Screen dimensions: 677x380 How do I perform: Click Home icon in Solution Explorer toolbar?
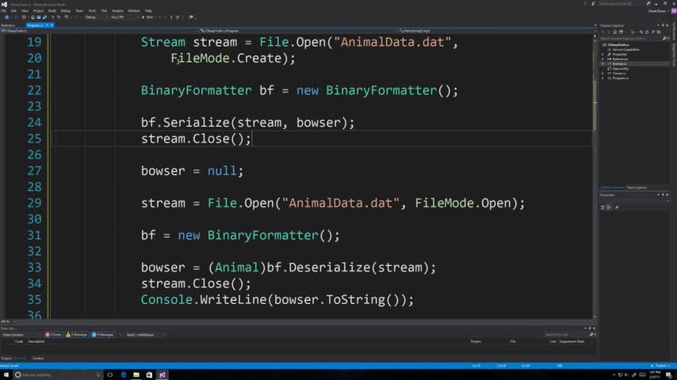(x=615, y=32)
